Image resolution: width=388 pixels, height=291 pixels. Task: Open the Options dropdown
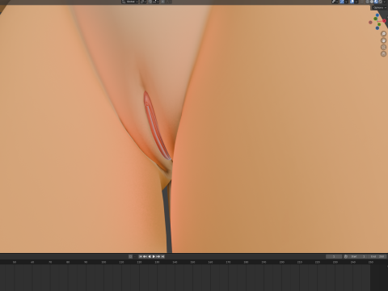[379, 7]
